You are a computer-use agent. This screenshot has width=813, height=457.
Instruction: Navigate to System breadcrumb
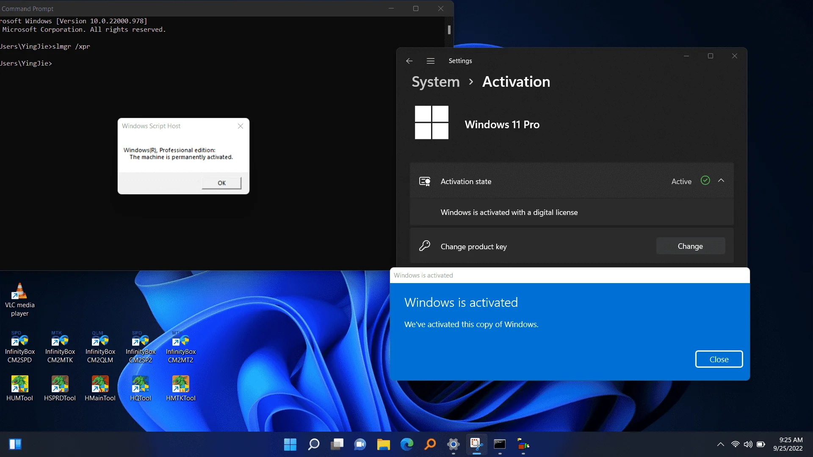click(435, 82)
